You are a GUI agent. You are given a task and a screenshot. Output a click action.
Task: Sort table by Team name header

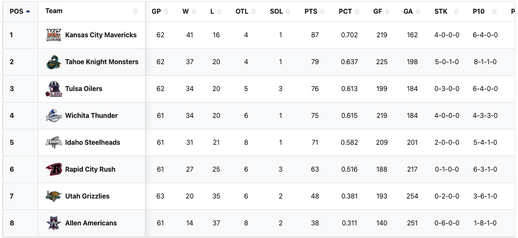point(54,11)
